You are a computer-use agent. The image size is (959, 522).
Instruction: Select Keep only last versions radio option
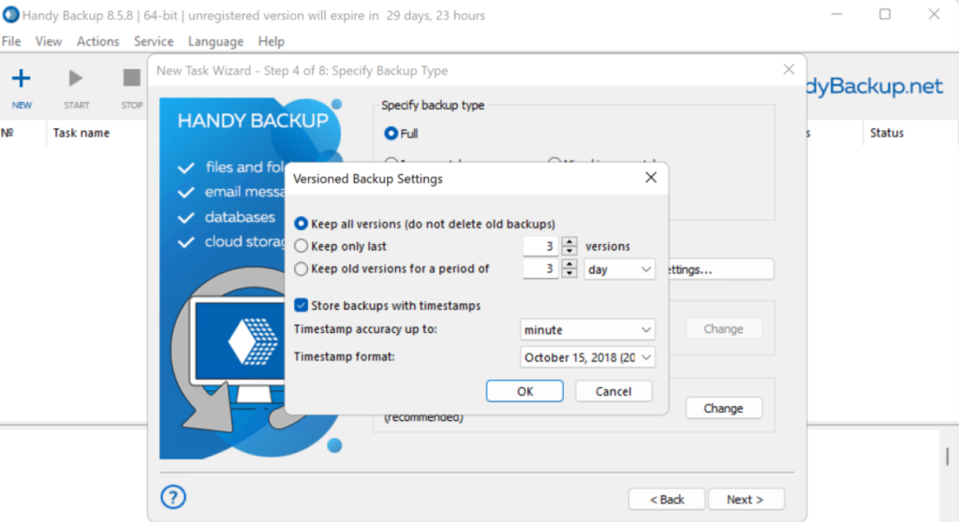301,246
